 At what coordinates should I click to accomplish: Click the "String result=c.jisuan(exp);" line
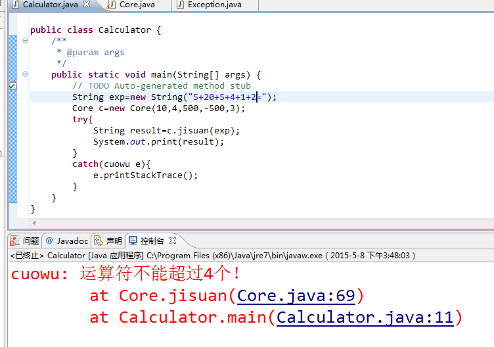(166, 131)
